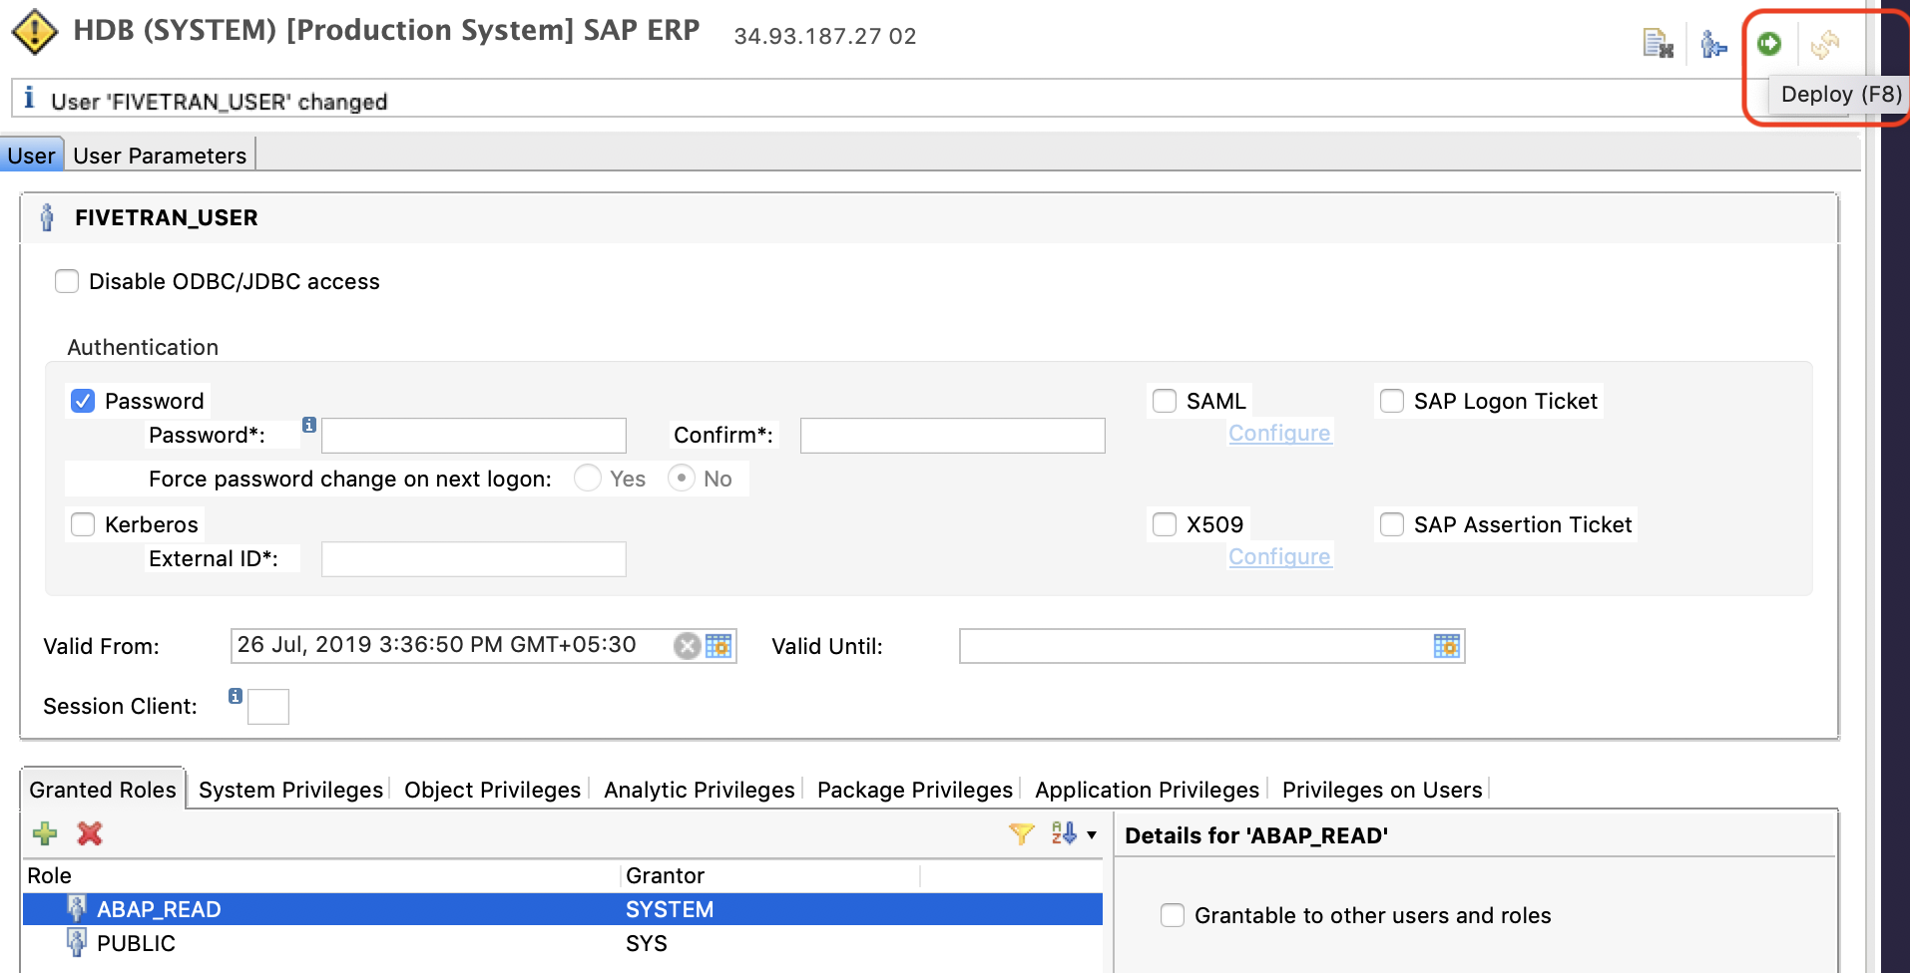This screenshot has height=973, width=1910.
Task: Click into the Confirm password field
Action: coord(953,436)
